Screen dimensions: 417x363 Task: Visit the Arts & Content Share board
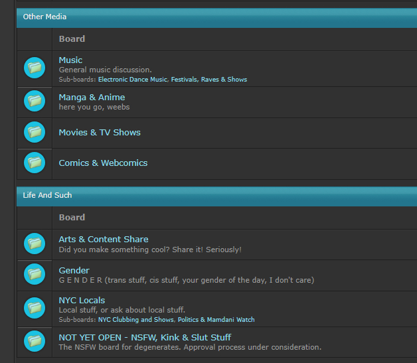(104, 240)
